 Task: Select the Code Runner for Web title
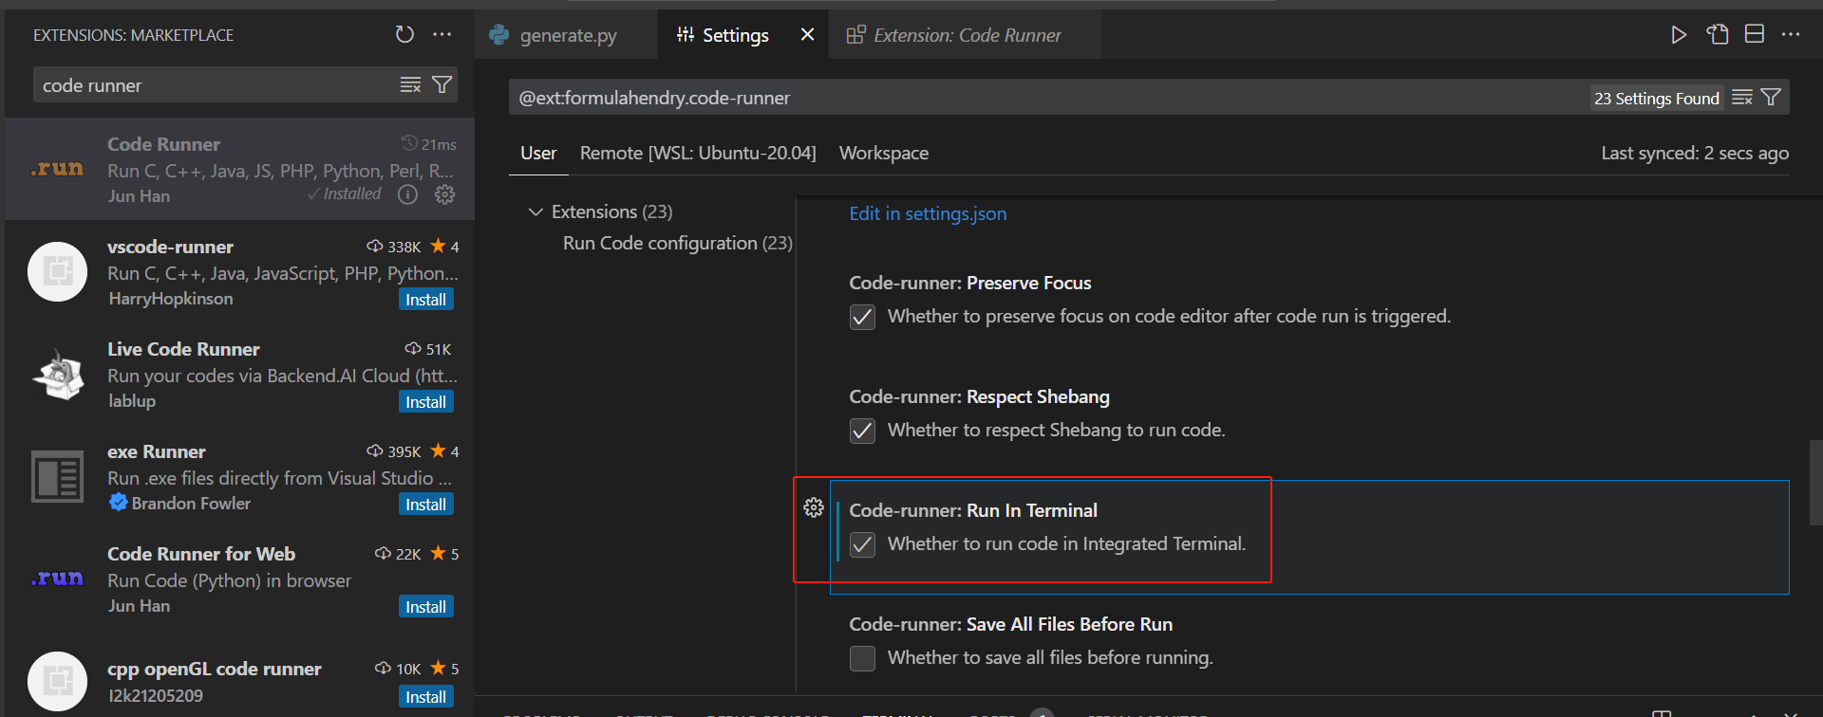click(x=201, y=554)
